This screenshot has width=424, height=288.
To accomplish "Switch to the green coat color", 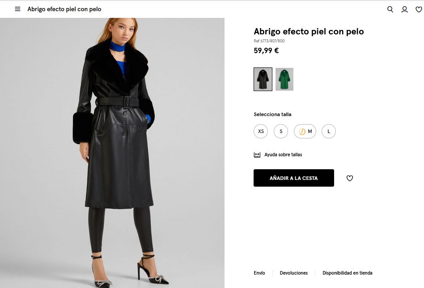I will click(x=284, y=79).
